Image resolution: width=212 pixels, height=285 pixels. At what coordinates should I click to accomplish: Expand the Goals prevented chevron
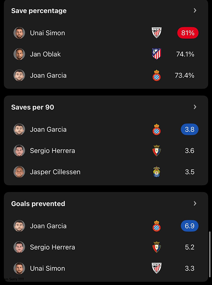pos(195,204)
